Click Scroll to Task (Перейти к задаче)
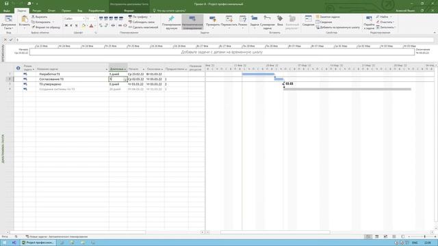The height and width of the screenshot is (246, 438). click(x=369, y=23)
